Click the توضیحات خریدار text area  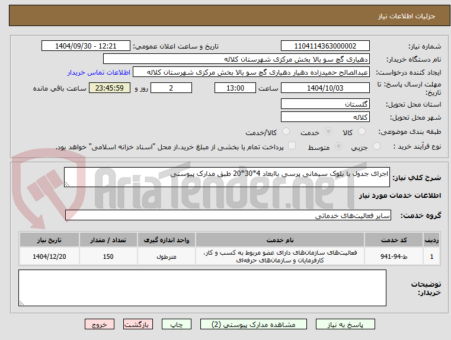coord(202,288)
